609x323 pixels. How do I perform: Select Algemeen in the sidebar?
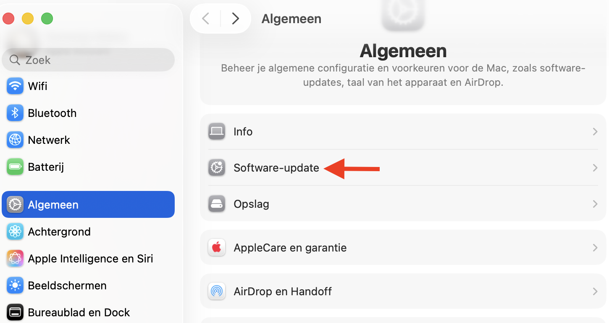[53, 204]
